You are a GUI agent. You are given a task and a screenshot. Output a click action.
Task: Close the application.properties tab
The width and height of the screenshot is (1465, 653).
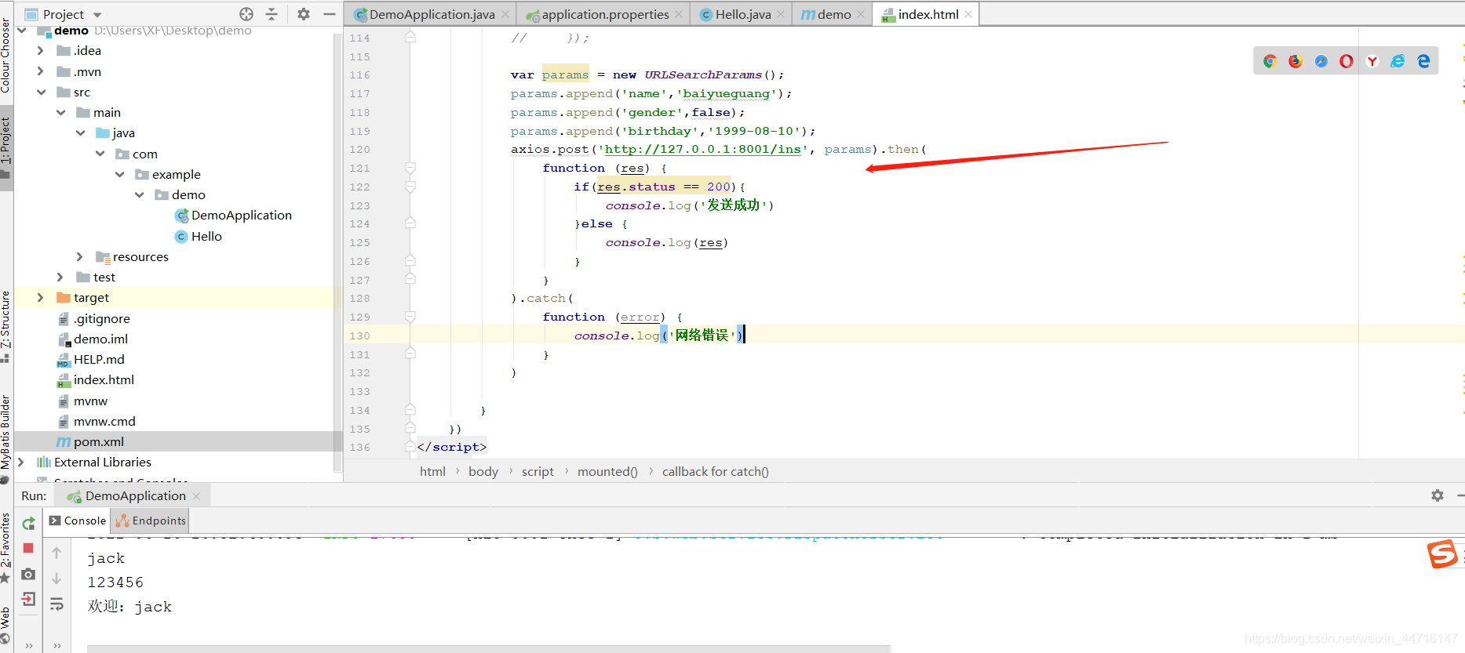tap(679, 14)
